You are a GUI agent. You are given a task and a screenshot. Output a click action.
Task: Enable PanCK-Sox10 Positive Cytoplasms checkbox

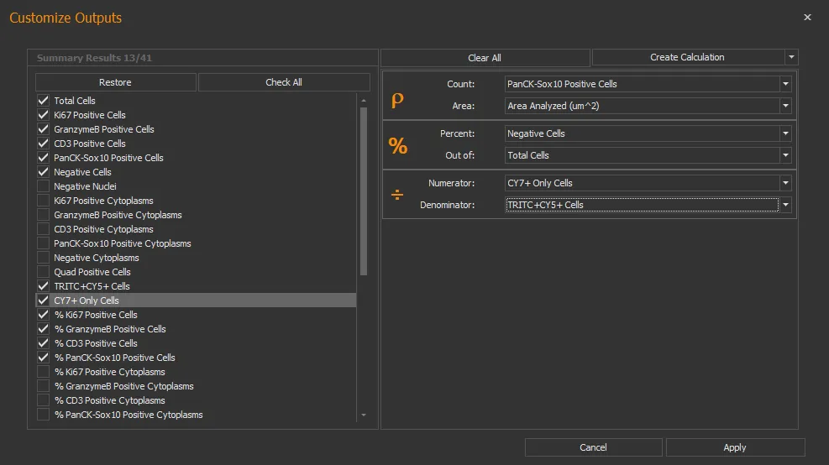coord(44,243)
